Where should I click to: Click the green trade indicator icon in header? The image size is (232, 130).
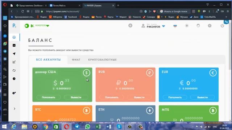27,26
